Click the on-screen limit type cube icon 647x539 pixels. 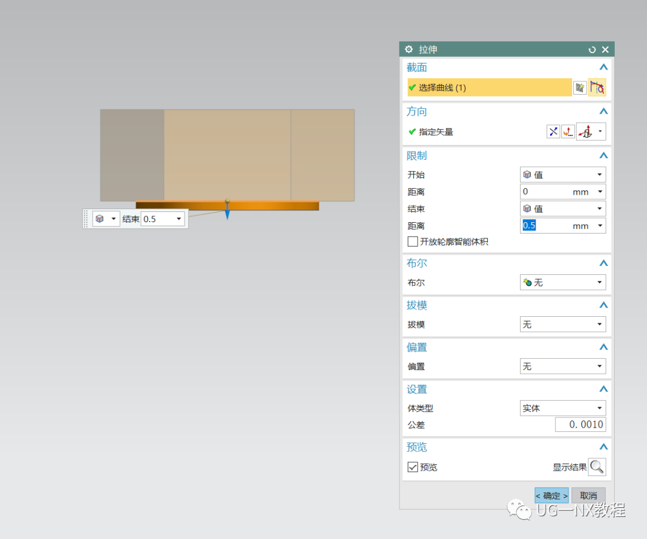(100, 219)
